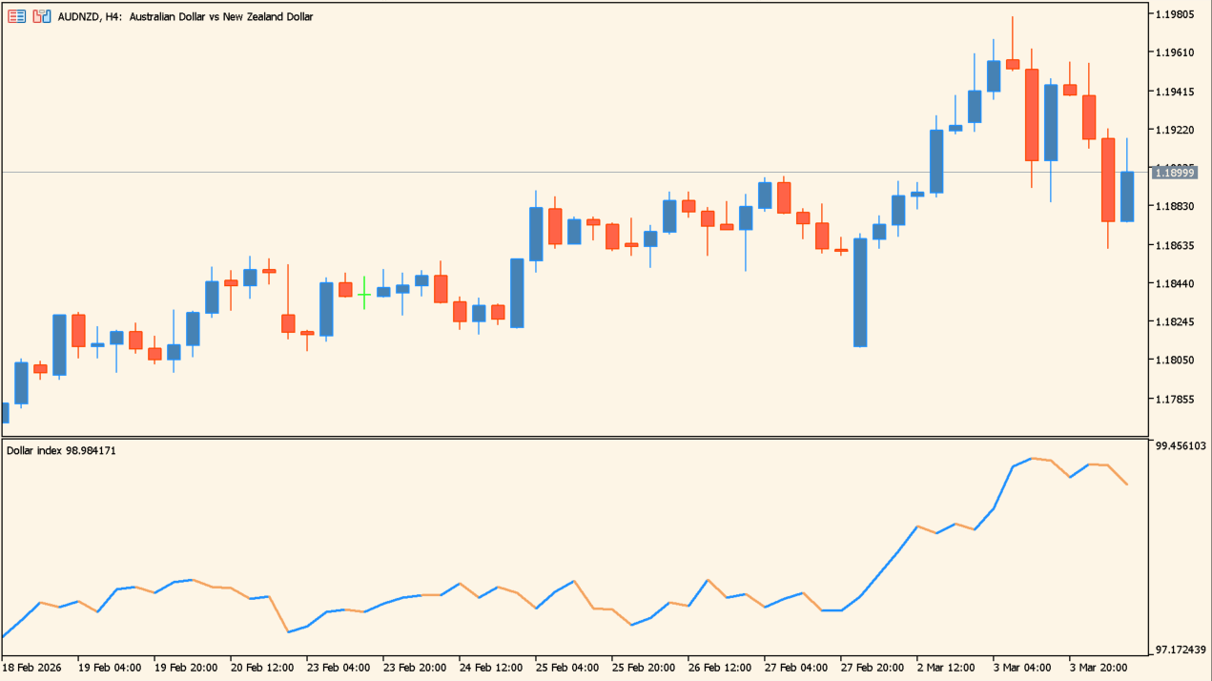Click the 18 Feb 2026 date label
Screen dimensions: 1212x681
pyautogui.click(x=31, y=668)
